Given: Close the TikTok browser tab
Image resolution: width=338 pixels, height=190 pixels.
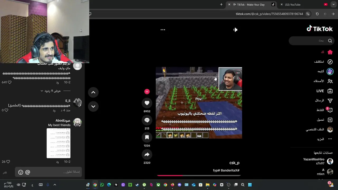Looking at the screenshot, I should click(229, 4).
